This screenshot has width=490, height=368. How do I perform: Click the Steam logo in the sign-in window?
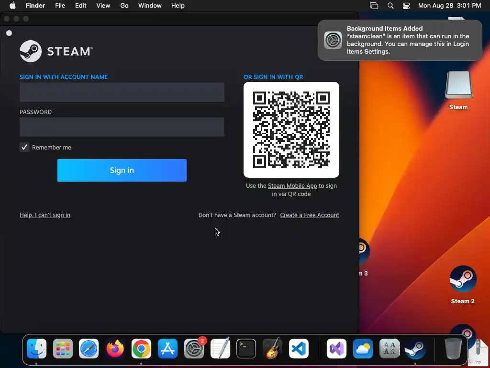[56, 51]
